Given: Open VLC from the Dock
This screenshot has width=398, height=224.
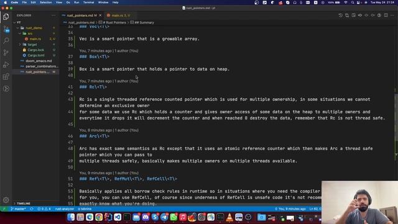Looking at the screenshot, I should tap(229, 217).
